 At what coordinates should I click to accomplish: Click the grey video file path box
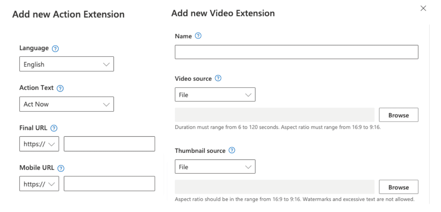[x=275, y=115]
